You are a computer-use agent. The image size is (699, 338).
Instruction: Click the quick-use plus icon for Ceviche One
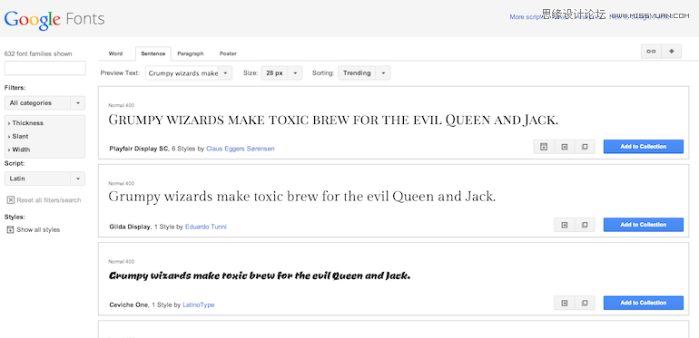pyautogui.click(x=565, y=304)
